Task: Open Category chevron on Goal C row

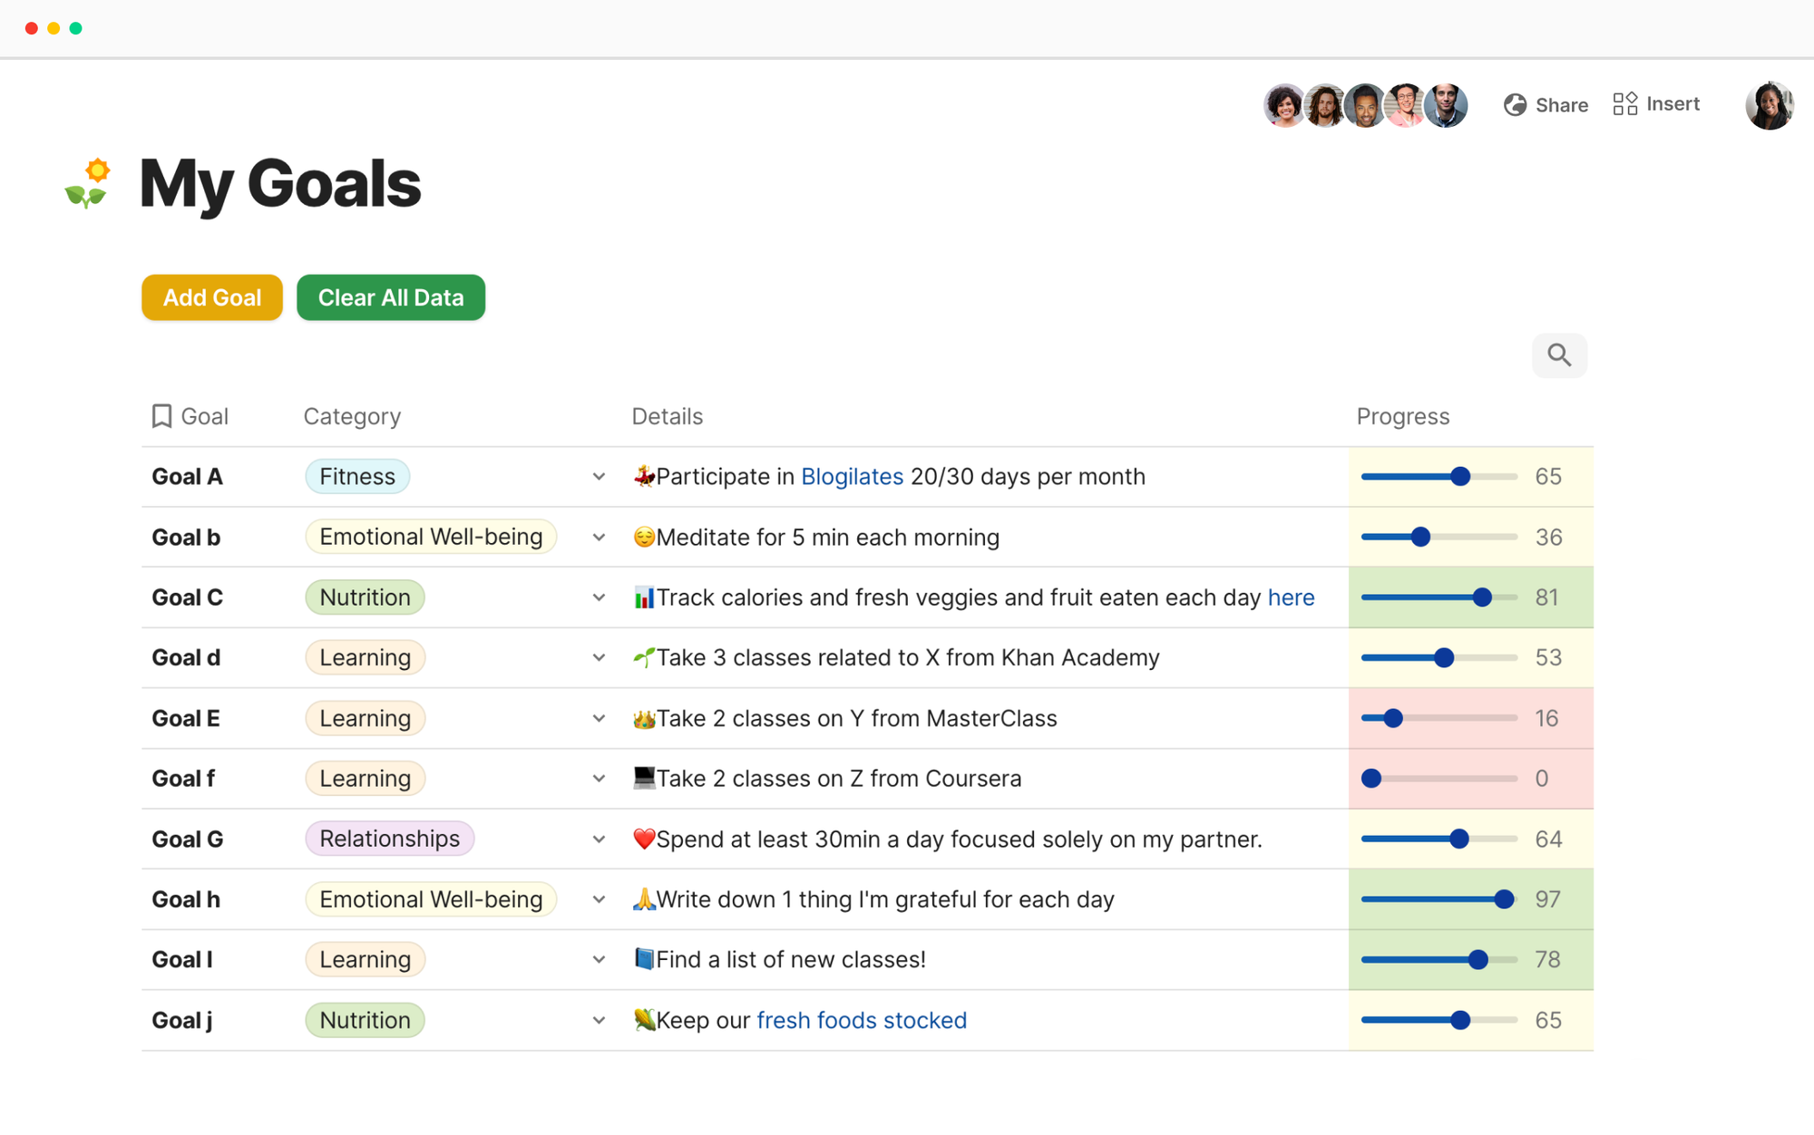Action: point(599,597)
